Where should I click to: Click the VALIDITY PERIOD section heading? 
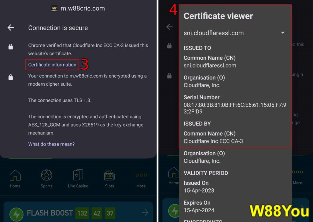pos(206,173)
